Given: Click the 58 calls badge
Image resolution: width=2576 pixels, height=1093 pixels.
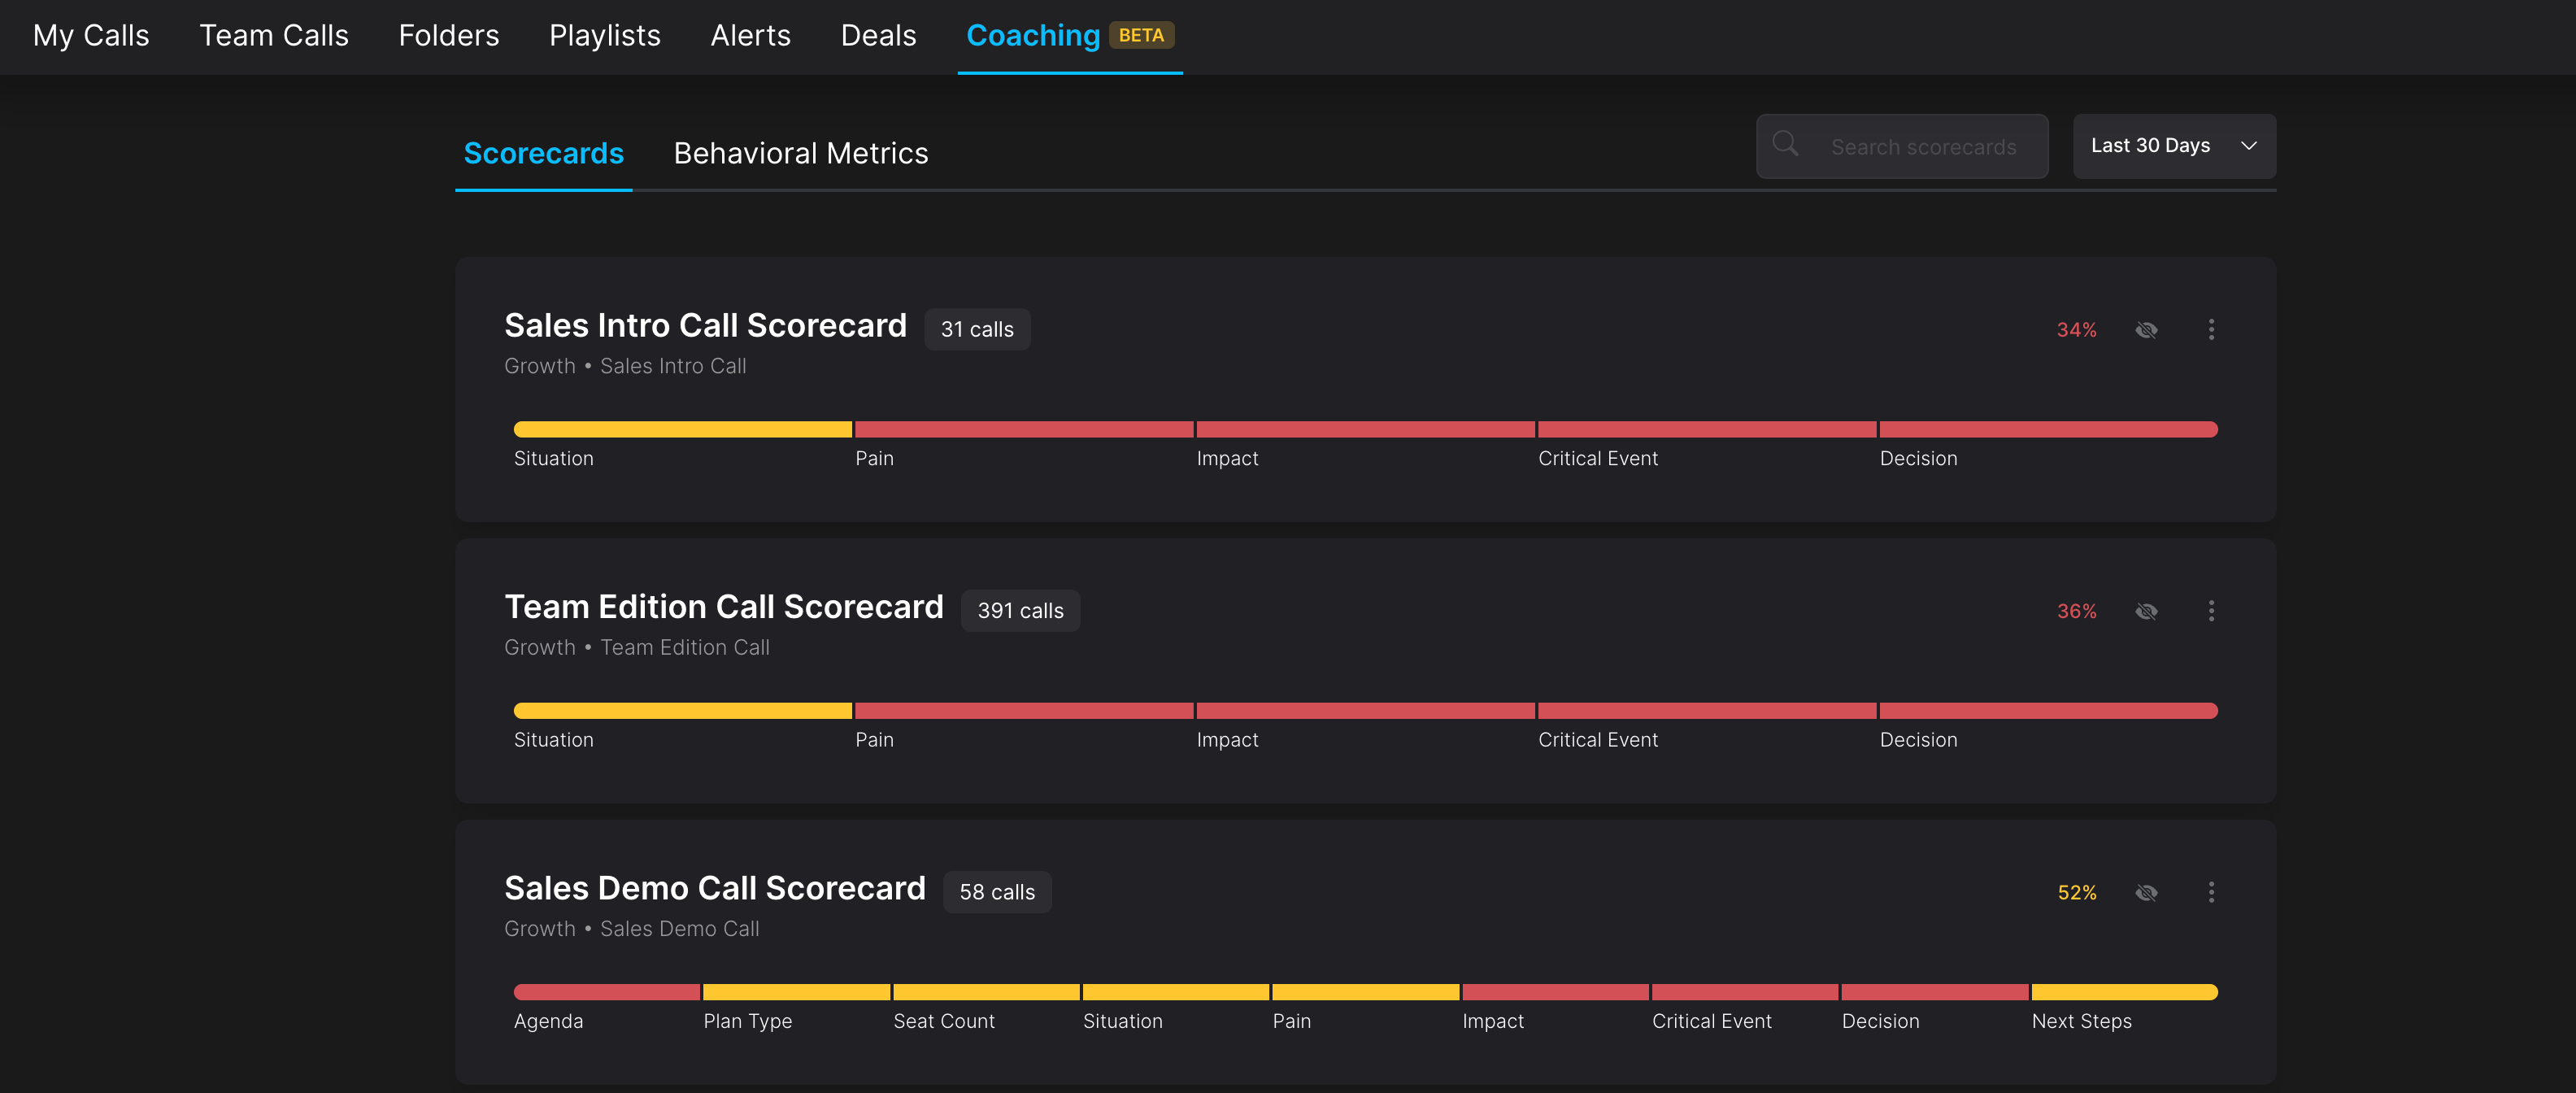Looking at the screenshot, I should (997, 892).
